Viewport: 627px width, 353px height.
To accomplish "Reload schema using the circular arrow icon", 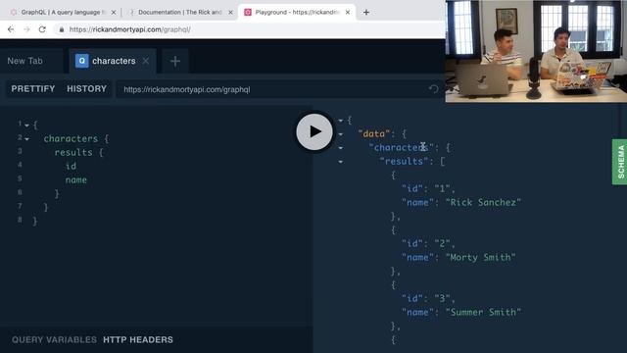I will coord(434,89).
